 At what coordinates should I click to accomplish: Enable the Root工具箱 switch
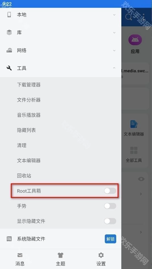[110, 191]
